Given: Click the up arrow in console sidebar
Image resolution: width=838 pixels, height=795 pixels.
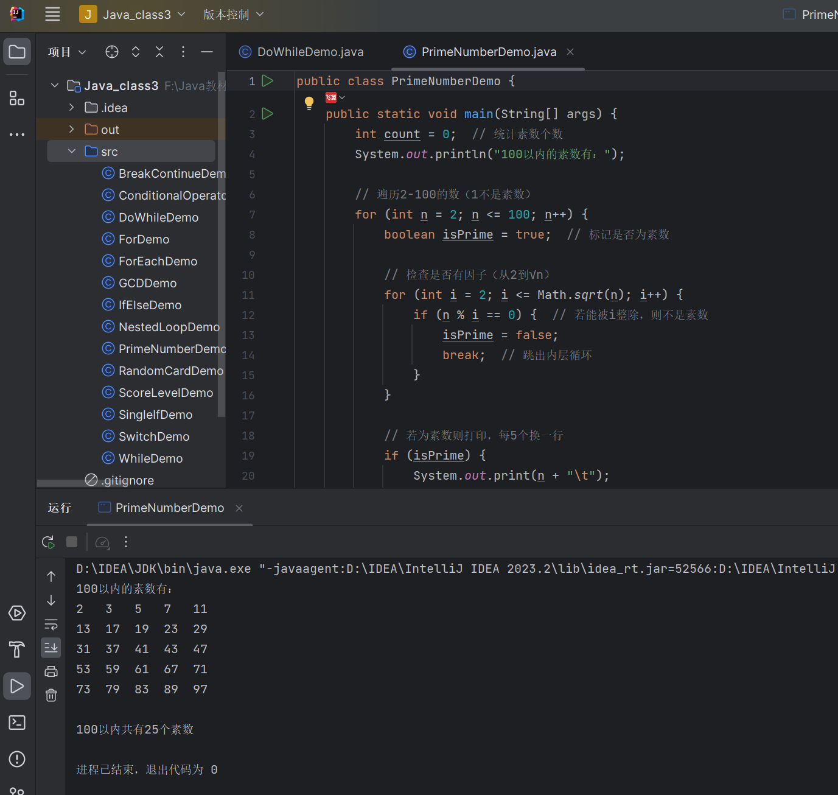Looking at the screenshot, I should 51,576.
